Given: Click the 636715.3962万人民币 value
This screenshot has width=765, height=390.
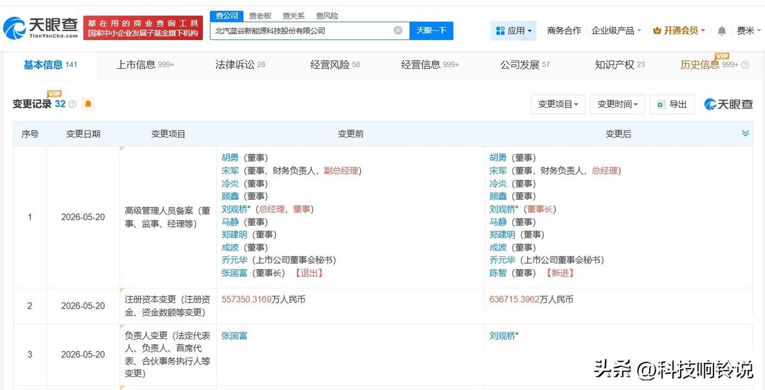Looking at the screenshot, I should [x=531, y=299].
